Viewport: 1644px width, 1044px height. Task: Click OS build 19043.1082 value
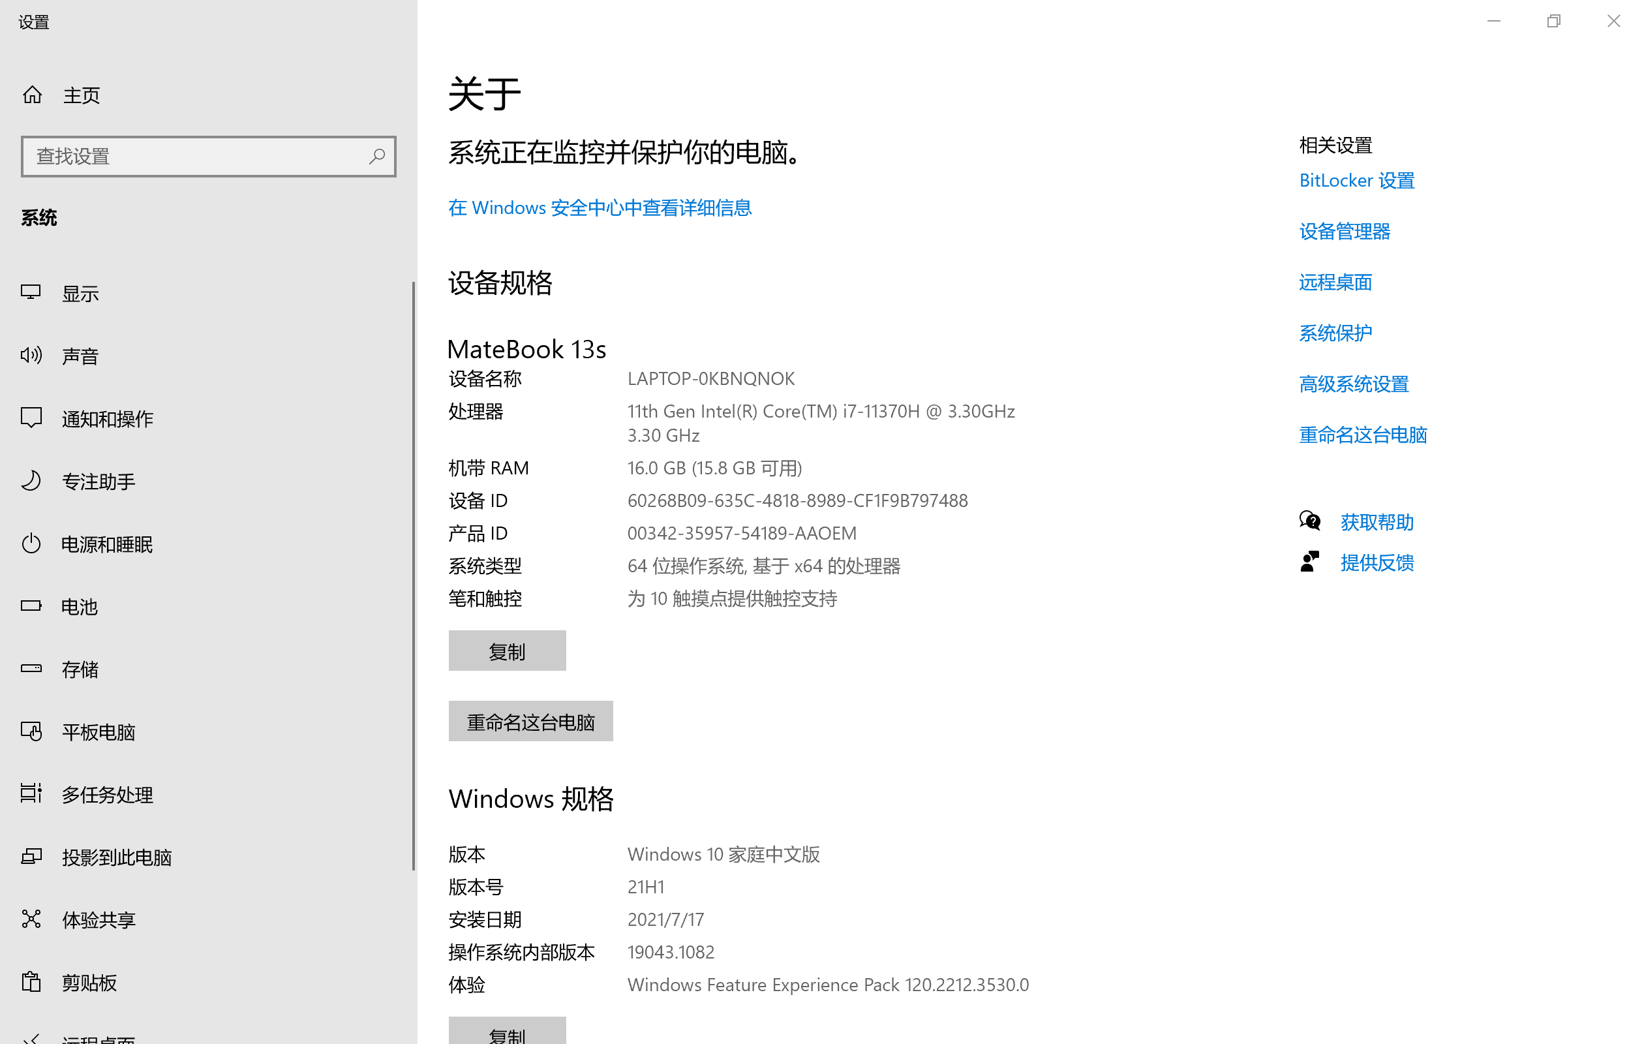click(671, 952)
